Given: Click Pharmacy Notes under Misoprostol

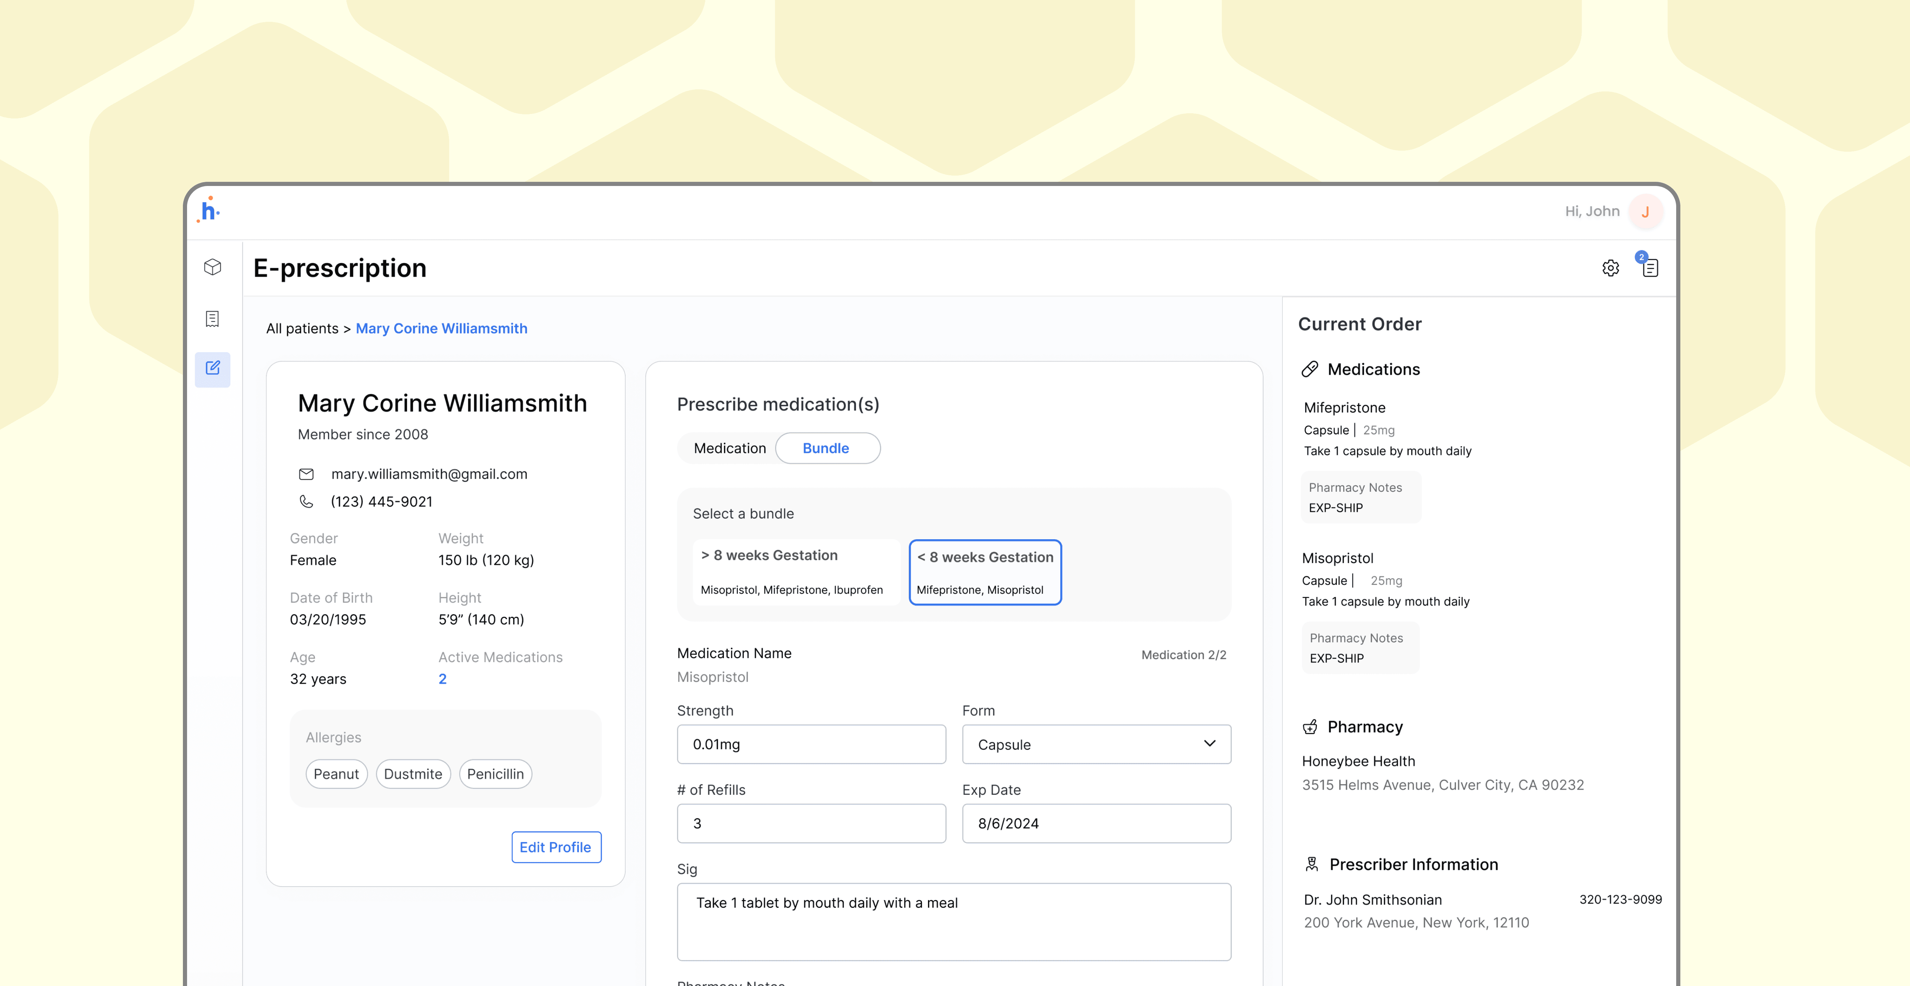Looking at the screenshot, I should [x=1361, y=648].
